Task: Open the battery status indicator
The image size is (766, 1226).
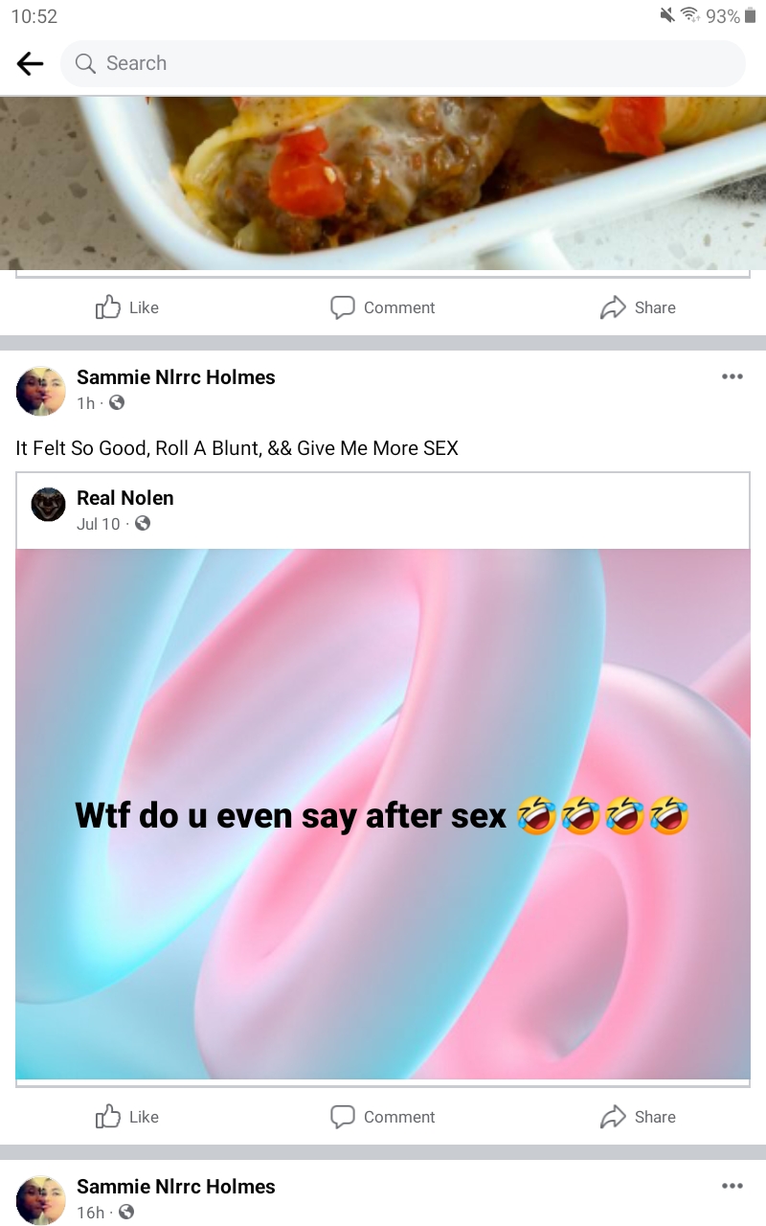Action: click(x=750, y=16)
